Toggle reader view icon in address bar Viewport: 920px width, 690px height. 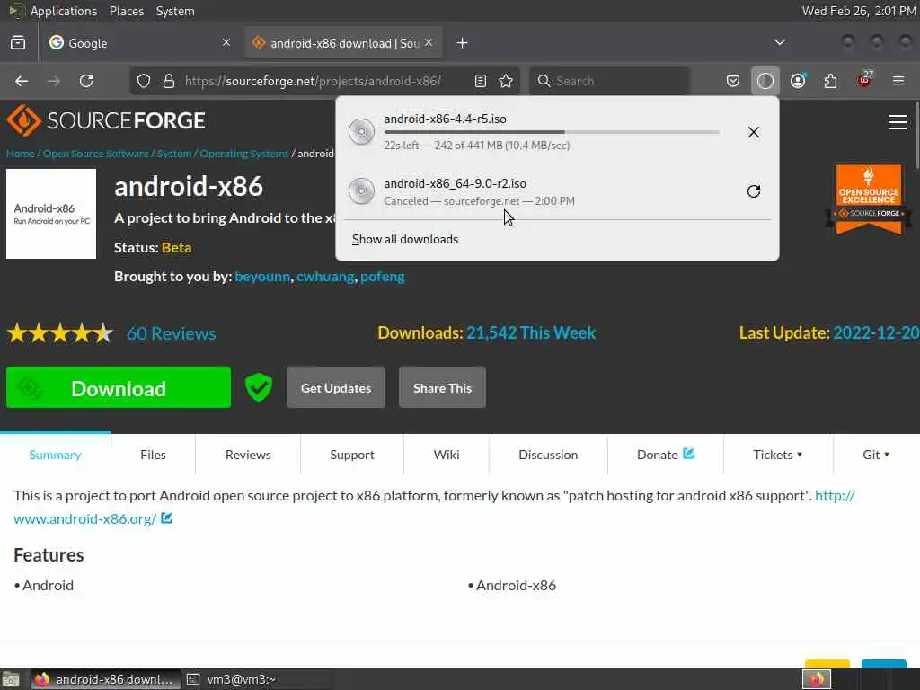[x=481, y=81]
